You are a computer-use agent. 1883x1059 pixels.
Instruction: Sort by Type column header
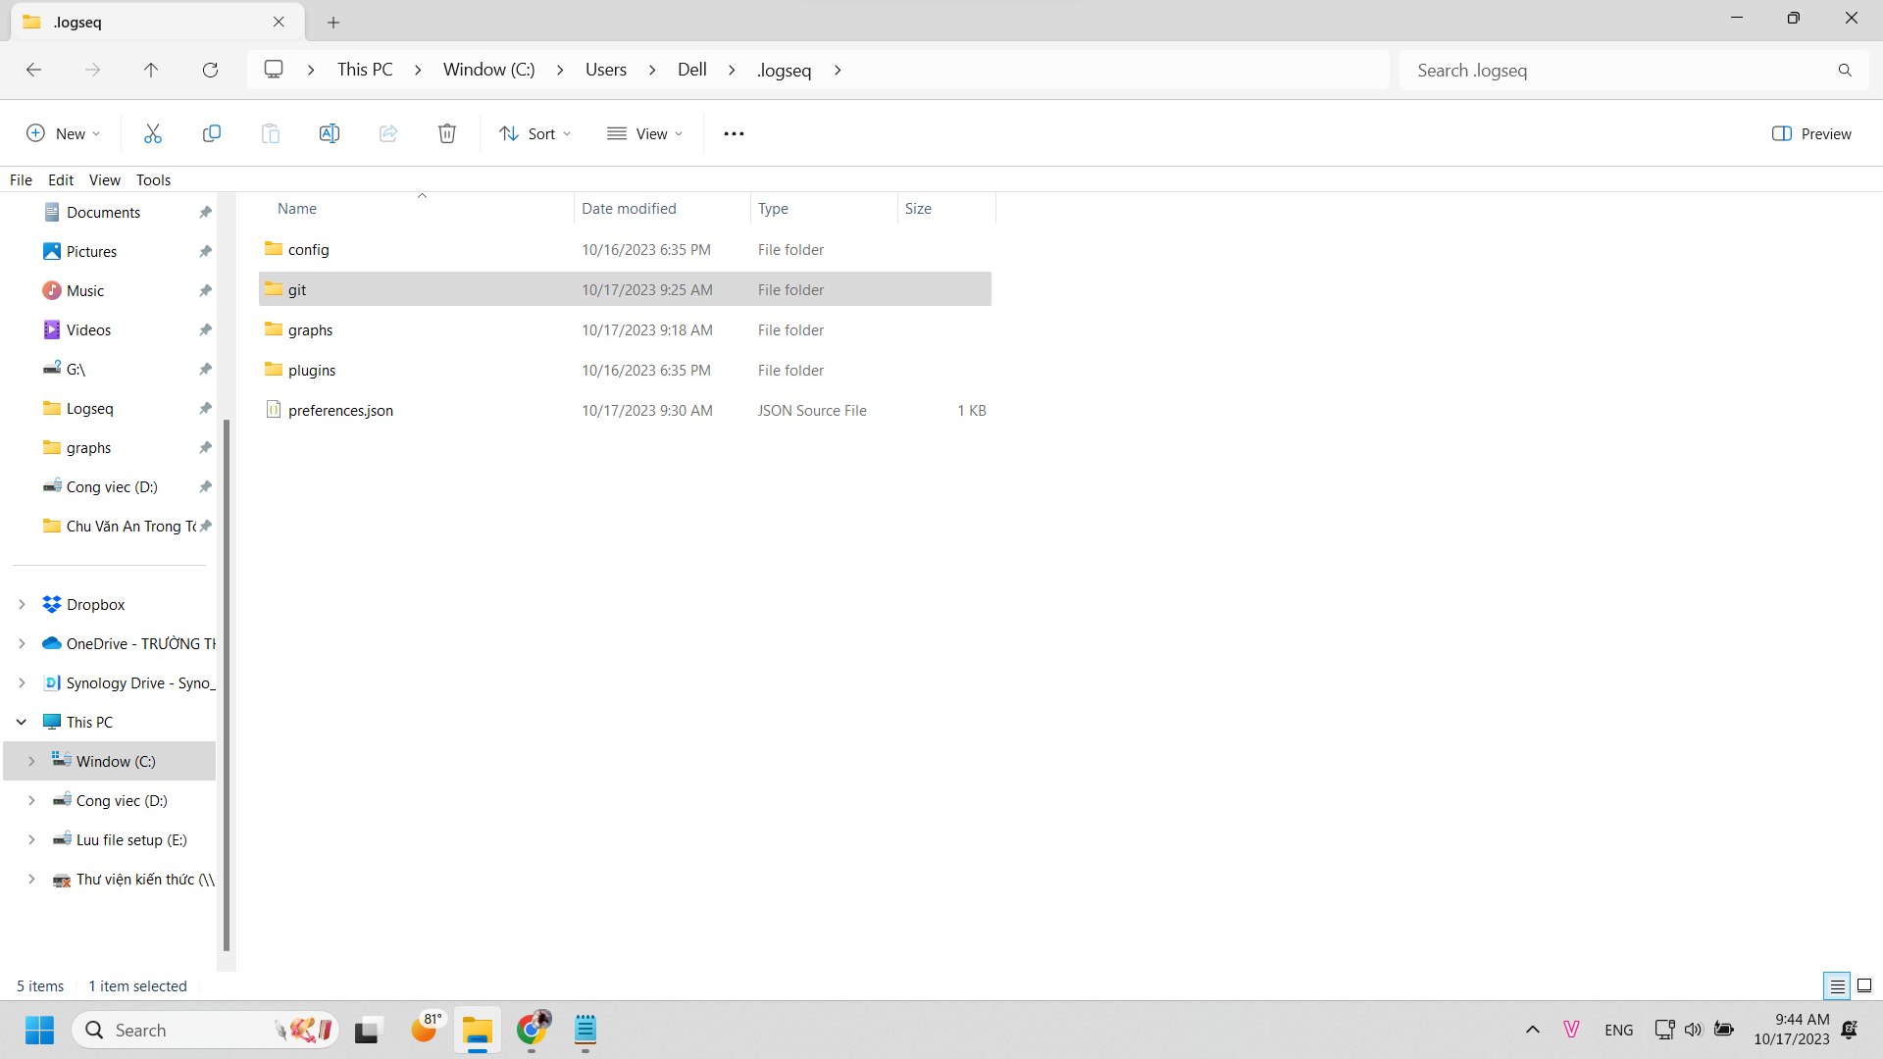[x=824, y=208]
